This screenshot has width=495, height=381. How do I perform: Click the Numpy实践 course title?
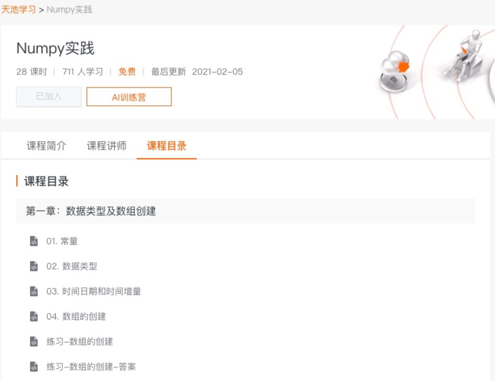click(55, 48)
